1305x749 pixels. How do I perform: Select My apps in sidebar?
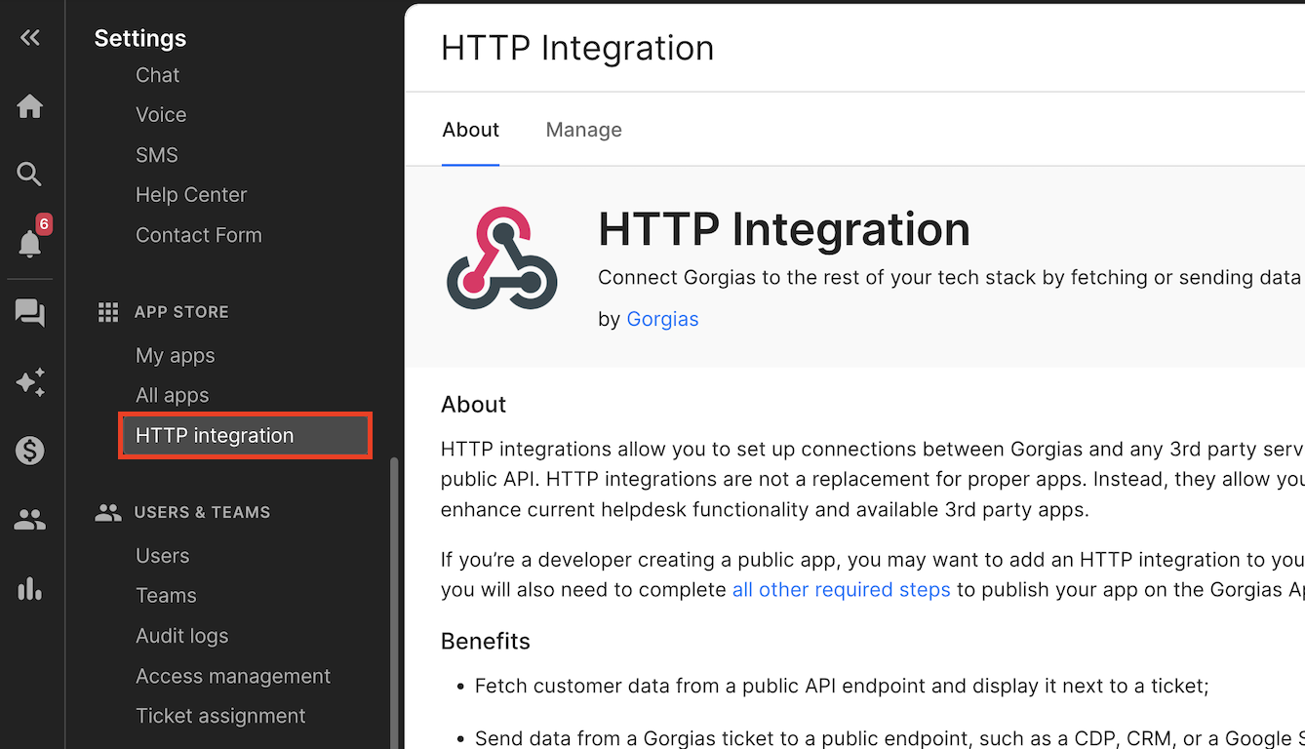176,356
